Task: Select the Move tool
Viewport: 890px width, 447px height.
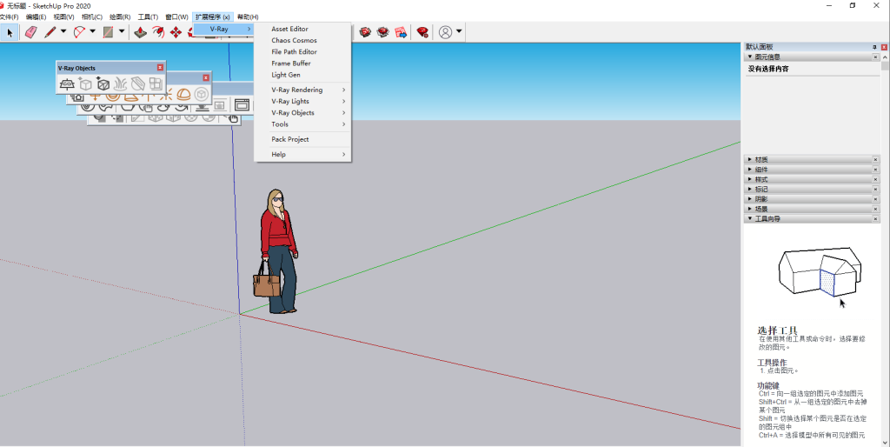Action: pos(176,32)
